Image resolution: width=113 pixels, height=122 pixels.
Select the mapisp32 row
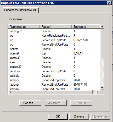pos(54,67)
